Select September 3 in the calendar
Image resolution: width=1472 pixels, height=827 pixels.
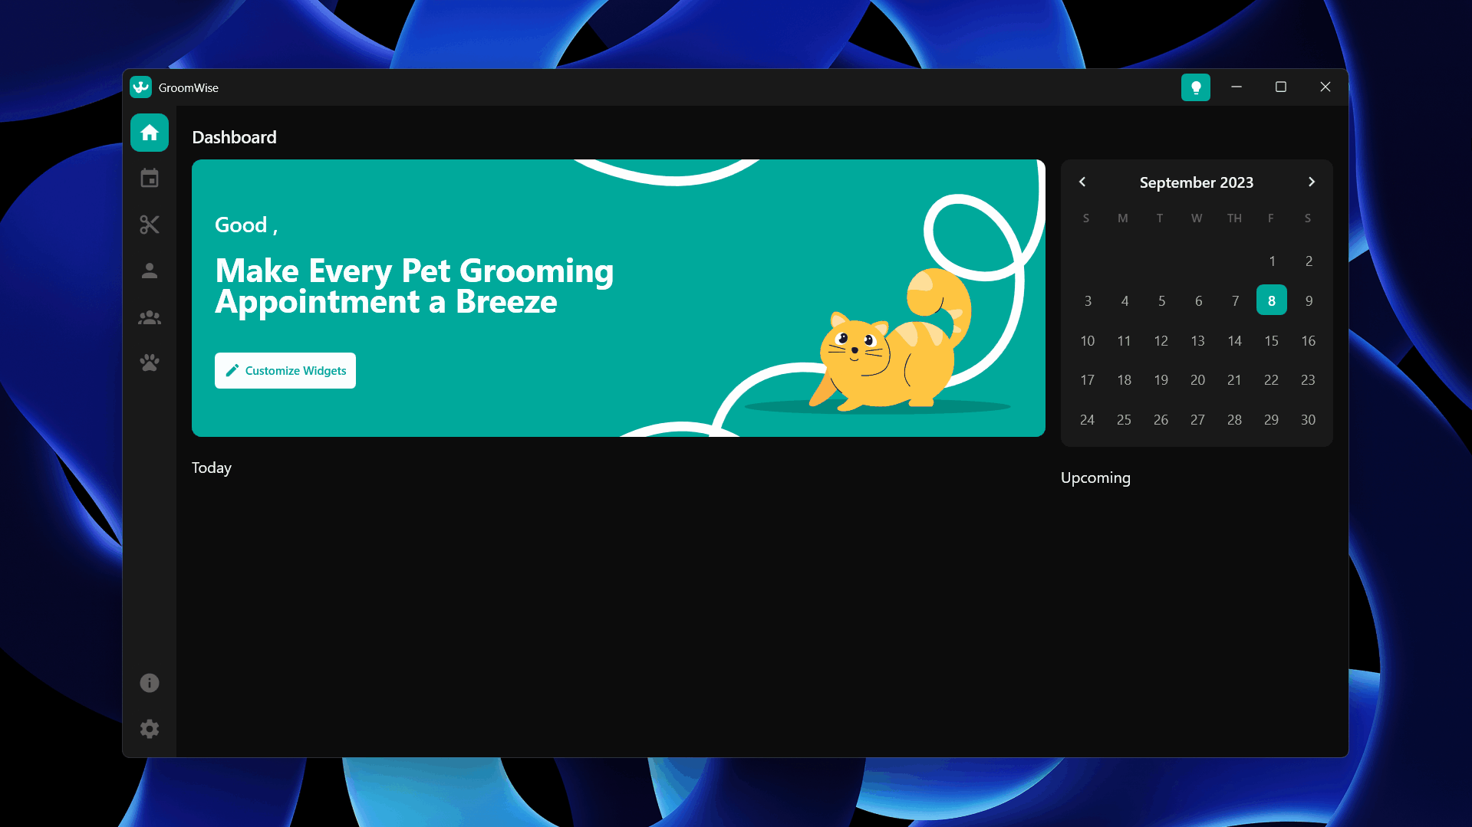[1088, 300]
